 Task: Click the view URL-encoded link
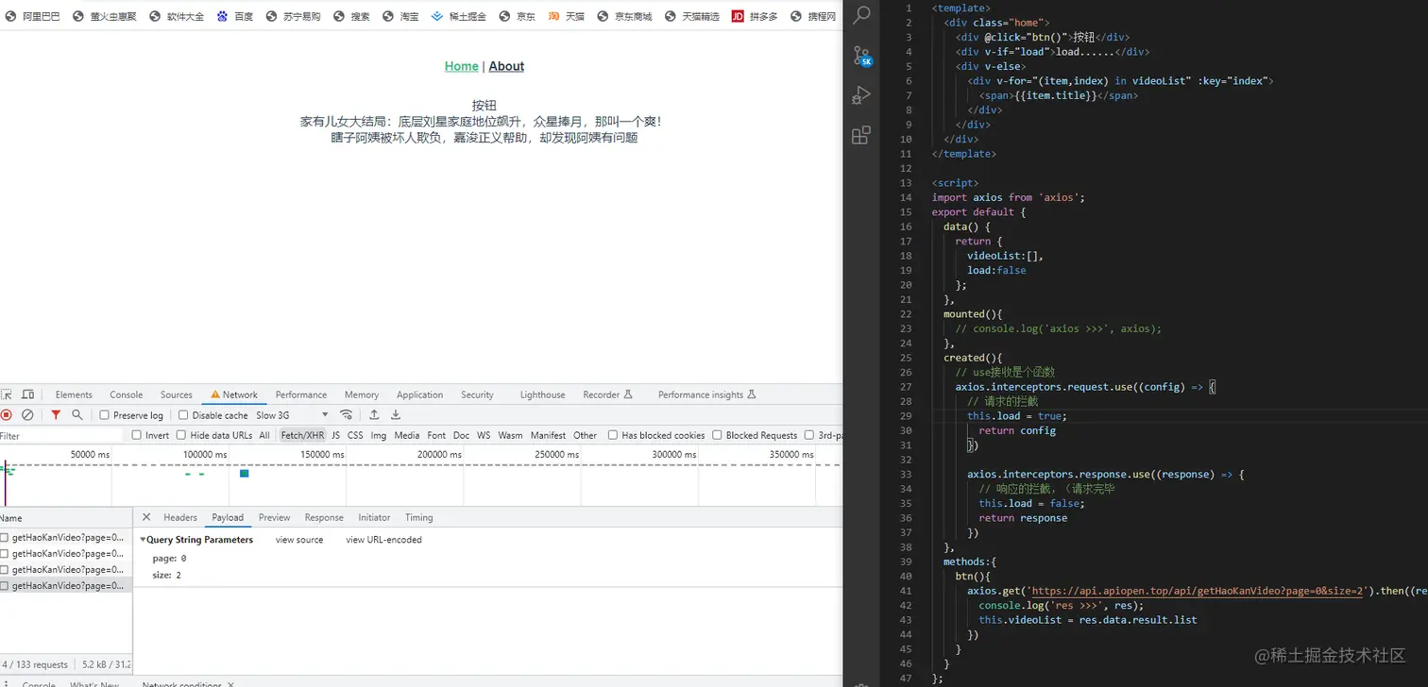(383, 540)
